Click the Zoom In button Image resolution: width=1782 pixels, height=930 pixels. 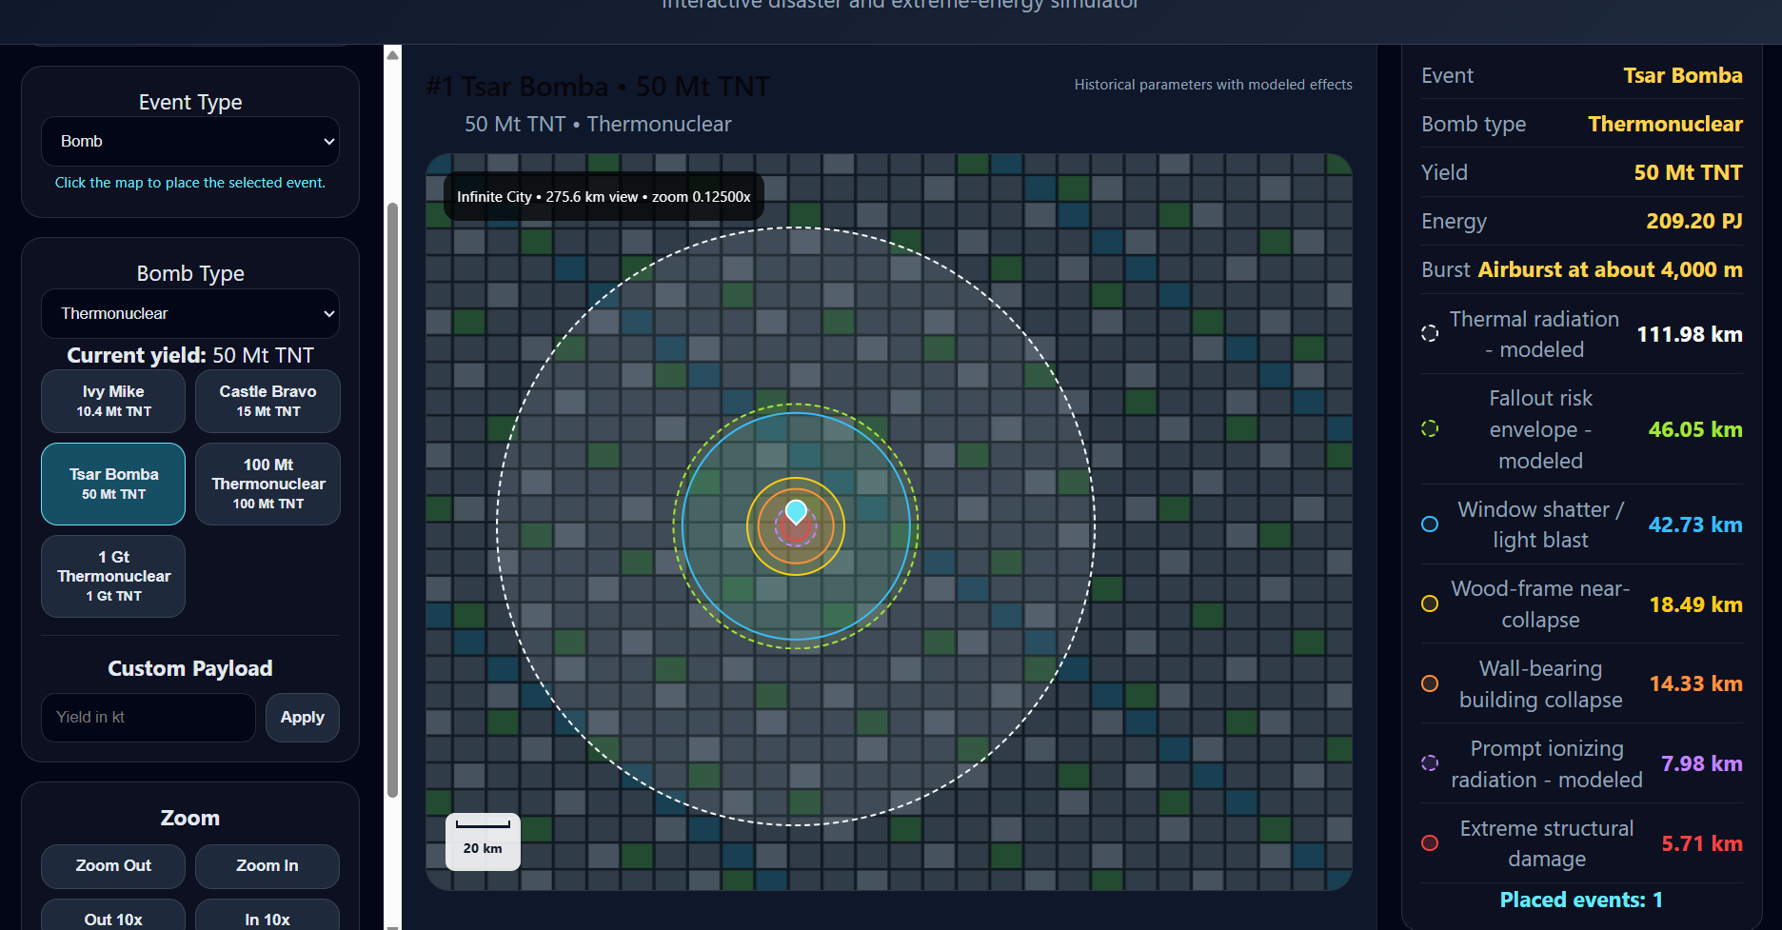coord(267,865)
